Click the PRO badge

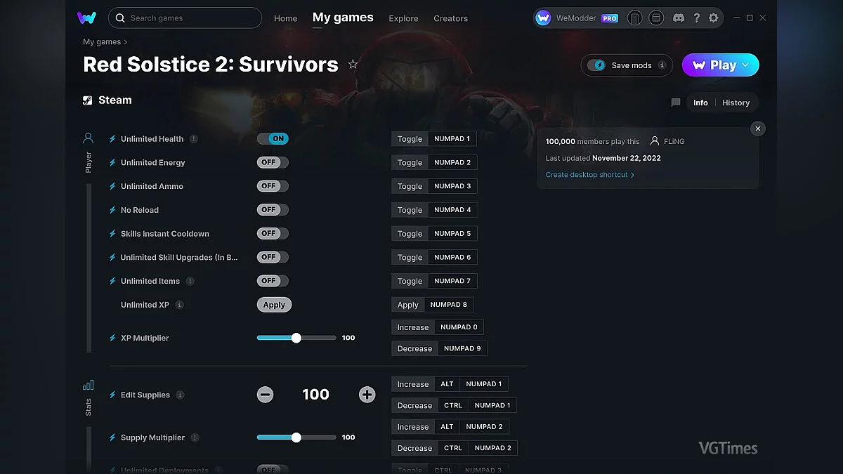coord(609,18)
